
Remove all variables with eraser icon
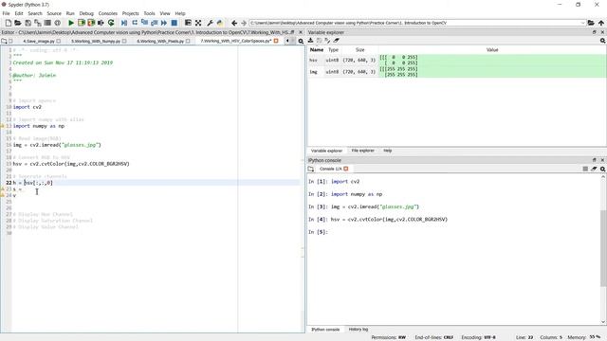click(336, 41)
